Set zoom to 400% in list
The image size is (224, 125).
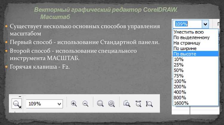(x=196, y=92)
